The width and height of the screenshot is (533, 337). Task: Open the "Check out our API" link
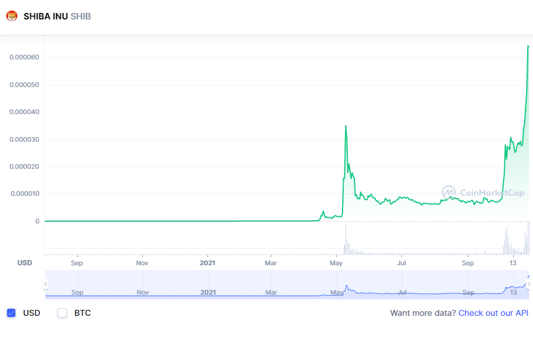click(493, 313)
